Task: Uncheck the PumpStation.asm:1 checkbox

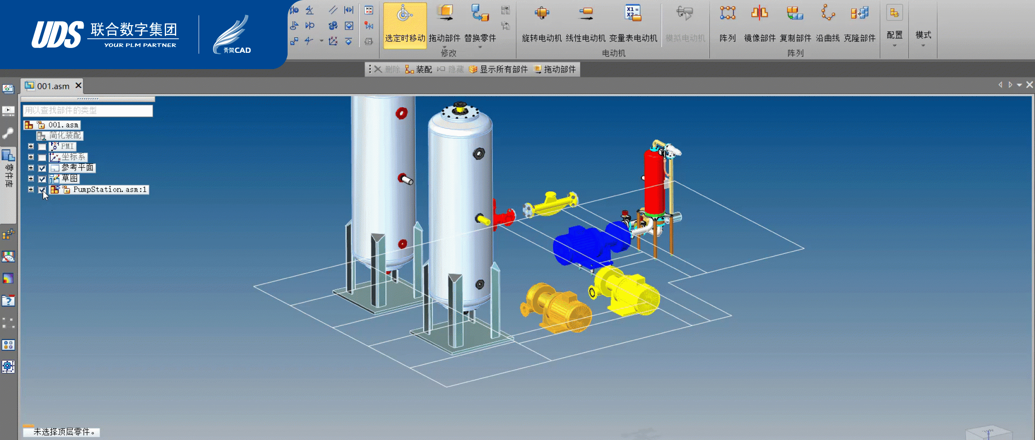Action: tap(42, 190)
